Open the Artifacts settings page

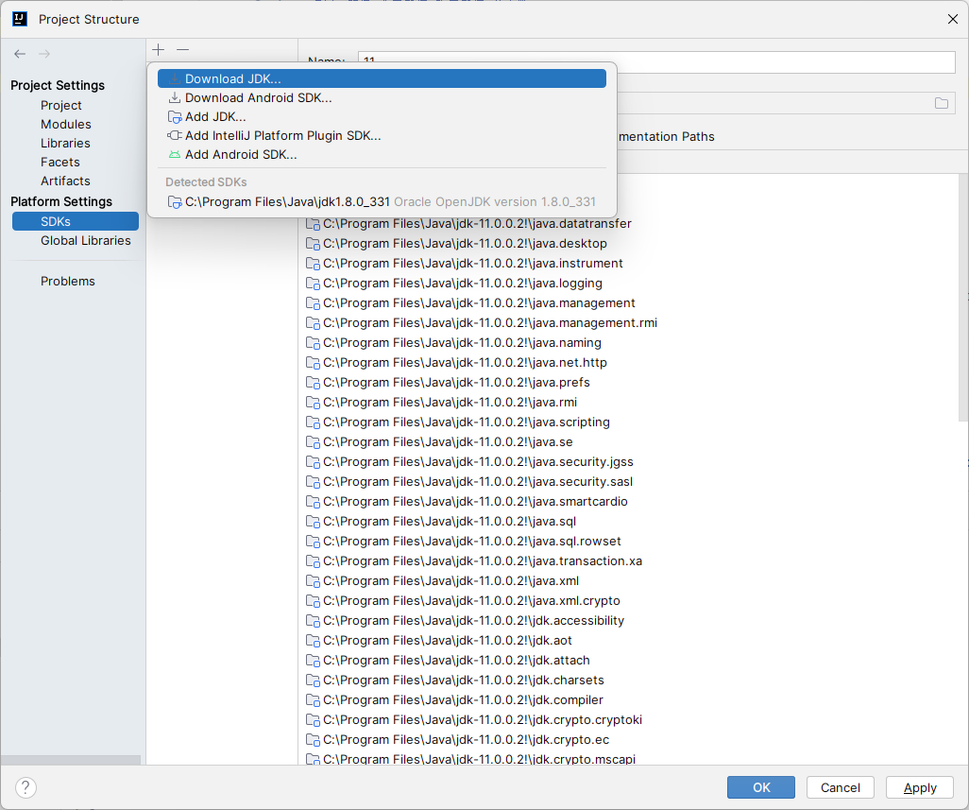point(65,181)
